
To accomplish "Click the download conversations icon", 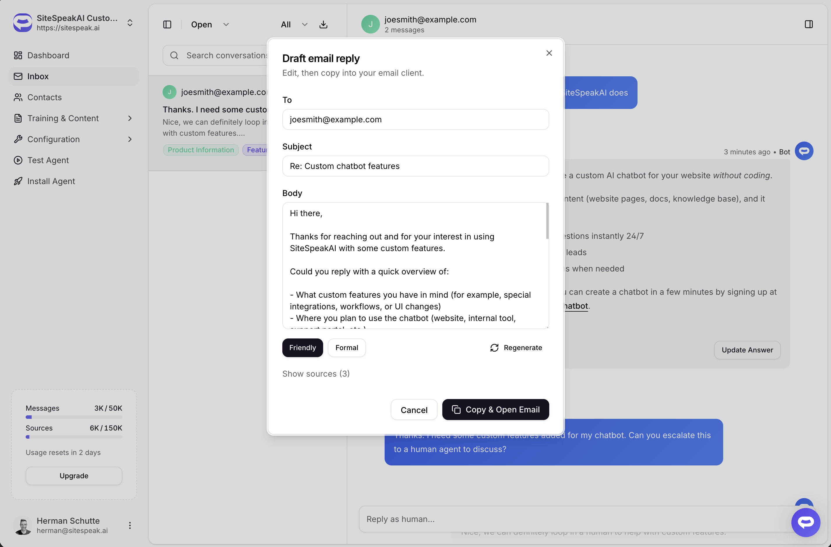I will (x=323, y=24).
